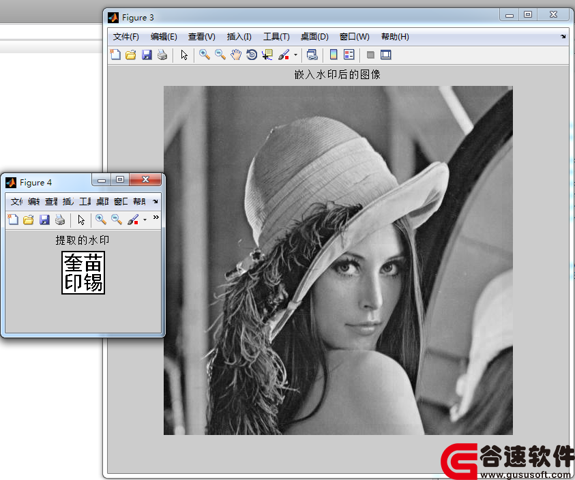Viewport: 575px width, 480px height.
Task: Activate Zoom Out tool in Figure 4
Action: tap(117, 220)
